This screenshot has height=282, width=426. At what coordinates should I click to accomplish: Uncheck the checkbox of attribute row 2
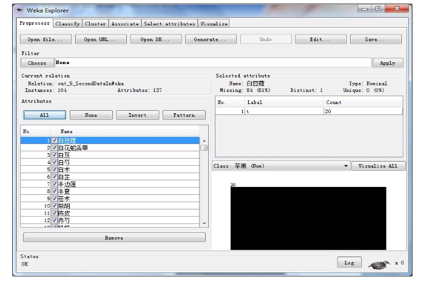point(55,148)
